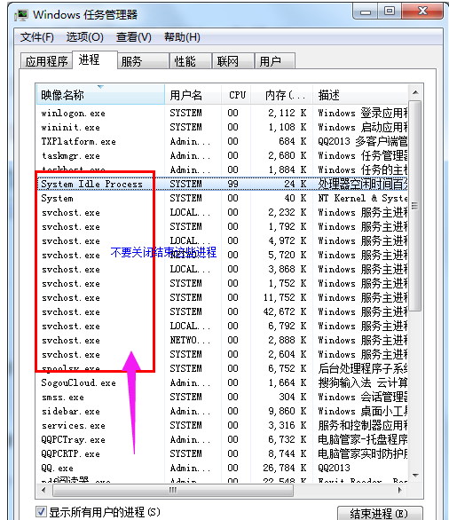Select the 进程 tab
This screenshot has height=520, width=449.
coord(95,60)
